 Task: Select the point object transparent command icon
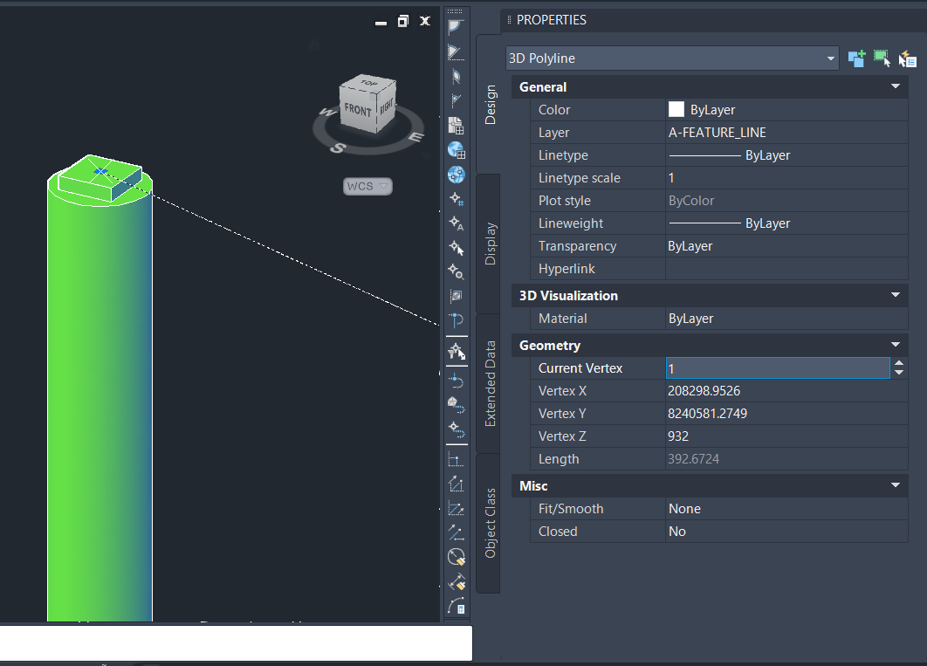(x=456, y=247)
